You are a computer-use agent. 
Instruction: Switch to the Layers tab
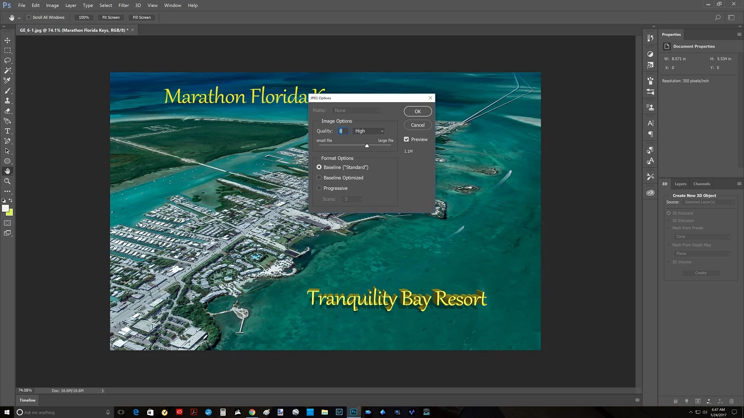pyautogui.click(x=681, y=184)
